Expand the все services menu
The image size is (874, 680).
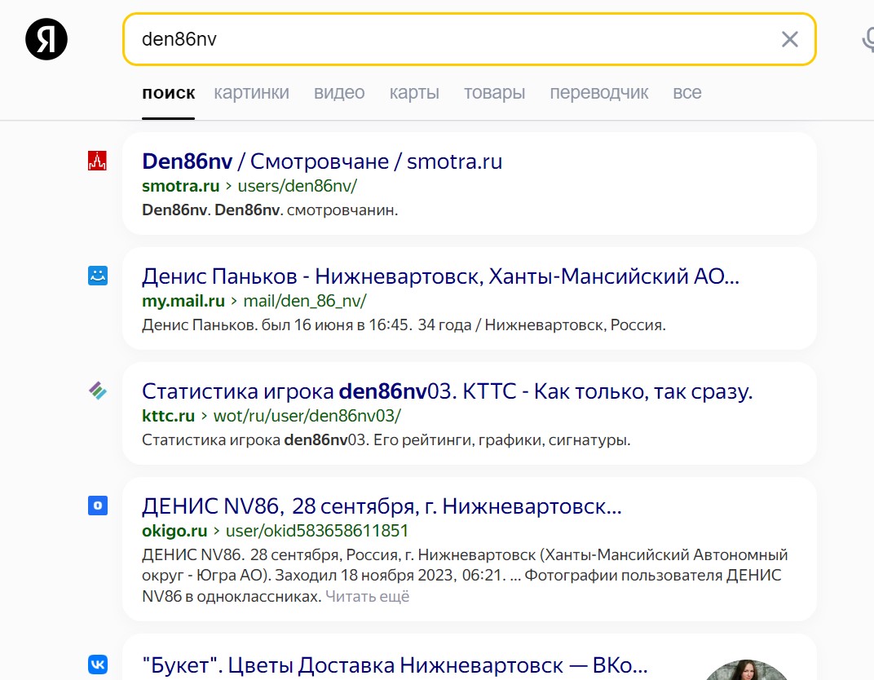(x=686, y=92)
